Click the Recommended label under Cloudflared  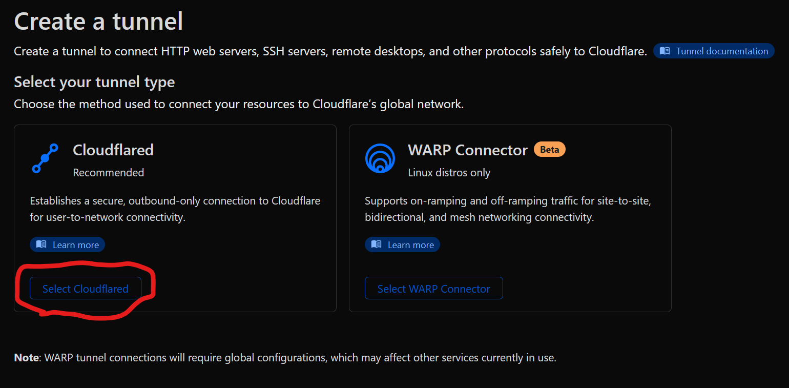pyautogui.click(x=108, y=173)
